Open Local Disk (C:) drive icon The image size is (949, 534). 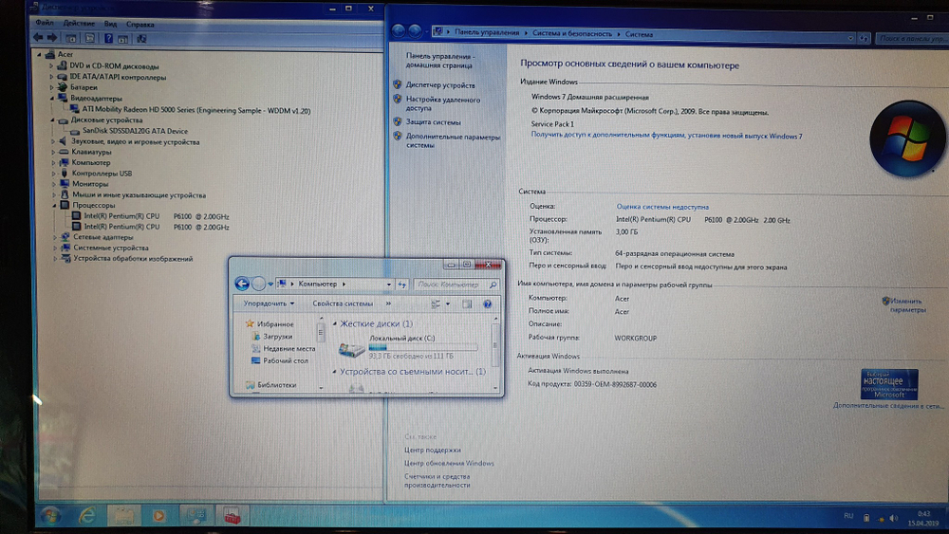349,348
